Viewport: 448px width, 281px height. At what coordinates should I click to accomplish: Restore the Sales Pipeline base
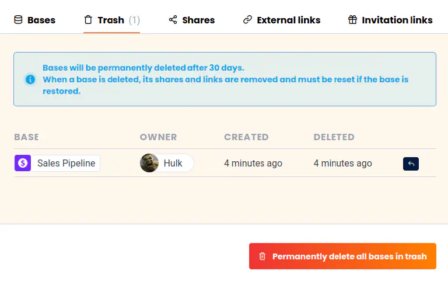(411, 164)
